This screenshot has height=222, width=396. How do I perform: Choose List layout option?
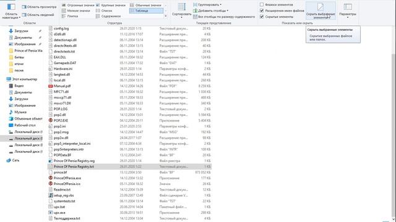(104, 10)
